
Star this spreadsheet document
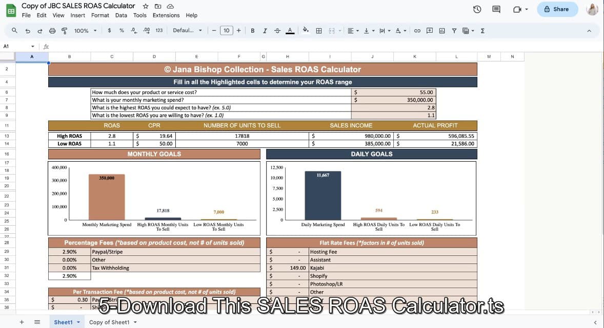click(146, 6)
